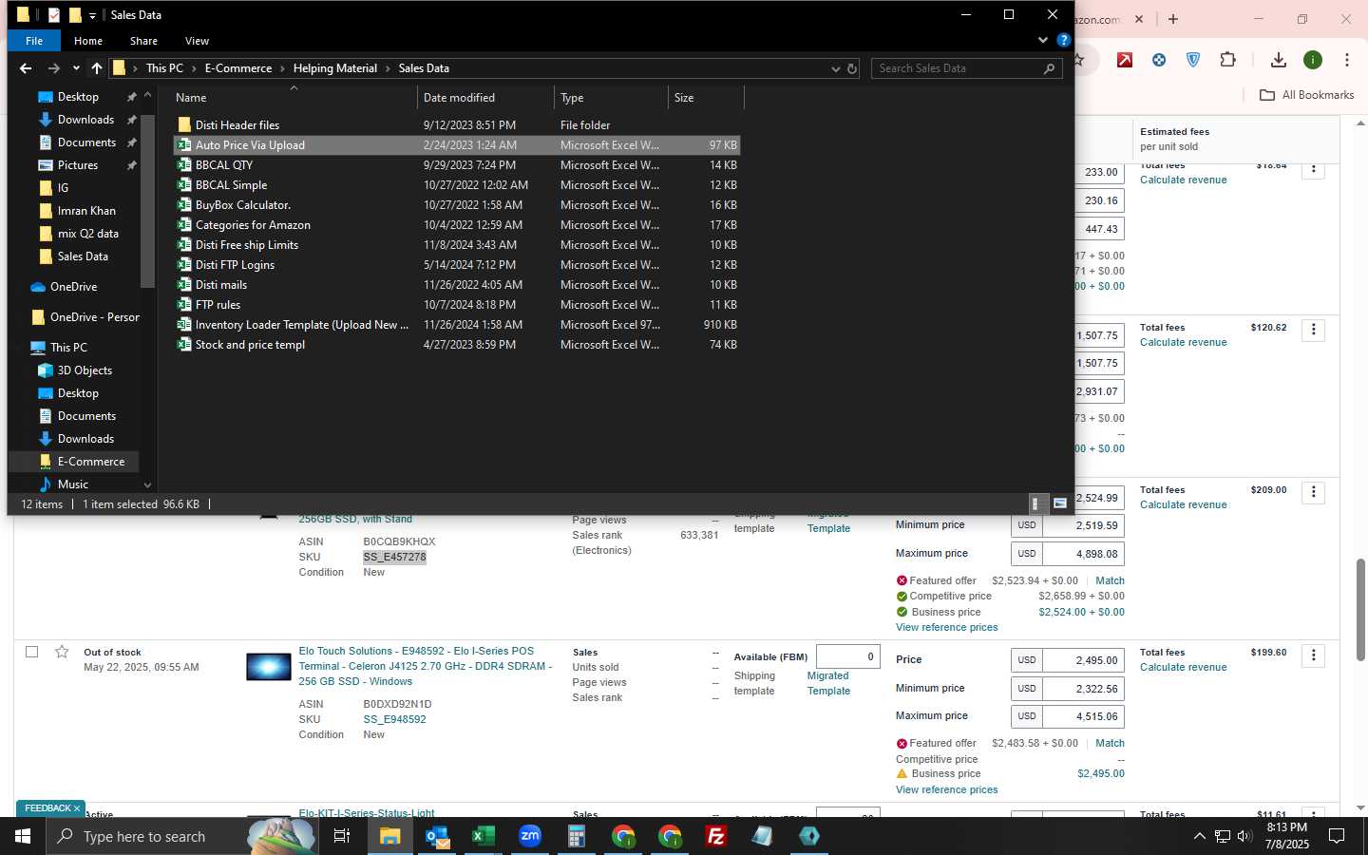Image resolution: width=1368 pixels, height=855 pixels.
Task: Open Music folder in navigation pane
Action: [73, 484]
